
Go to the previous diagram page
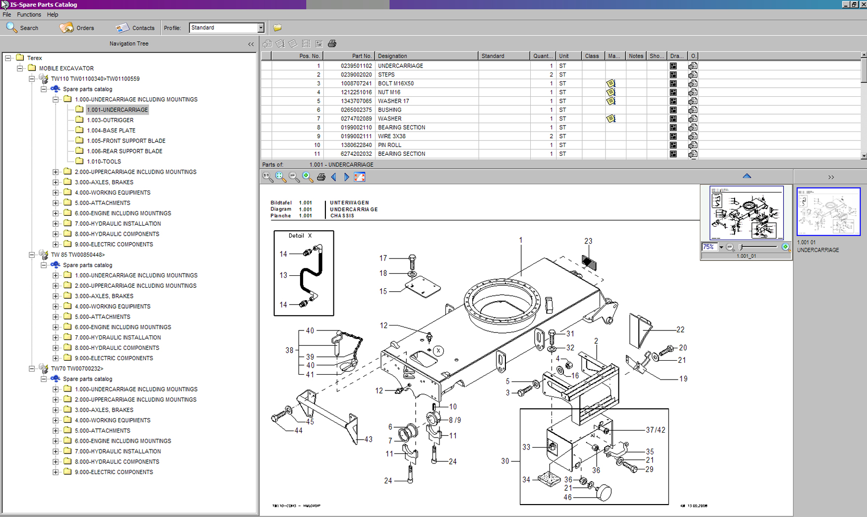tap(334, 177)
